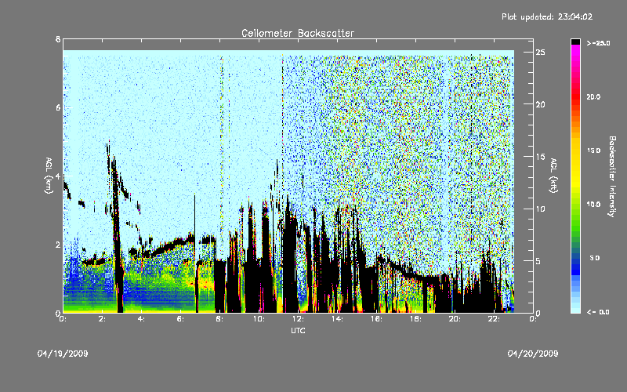Screen dimensions: 627x392
Task: Click the 15 kft tick label on right axis
Action: pos(540,157)
